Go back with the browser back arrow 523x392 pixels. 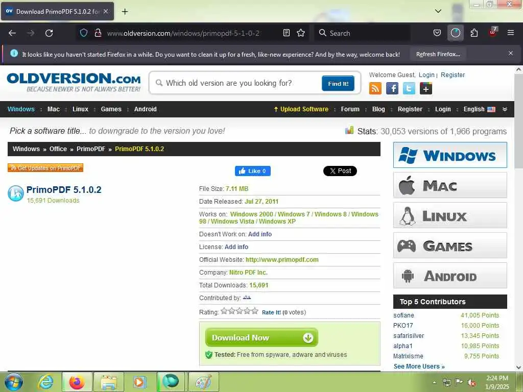pyautogui.click(x=12, y=33)
